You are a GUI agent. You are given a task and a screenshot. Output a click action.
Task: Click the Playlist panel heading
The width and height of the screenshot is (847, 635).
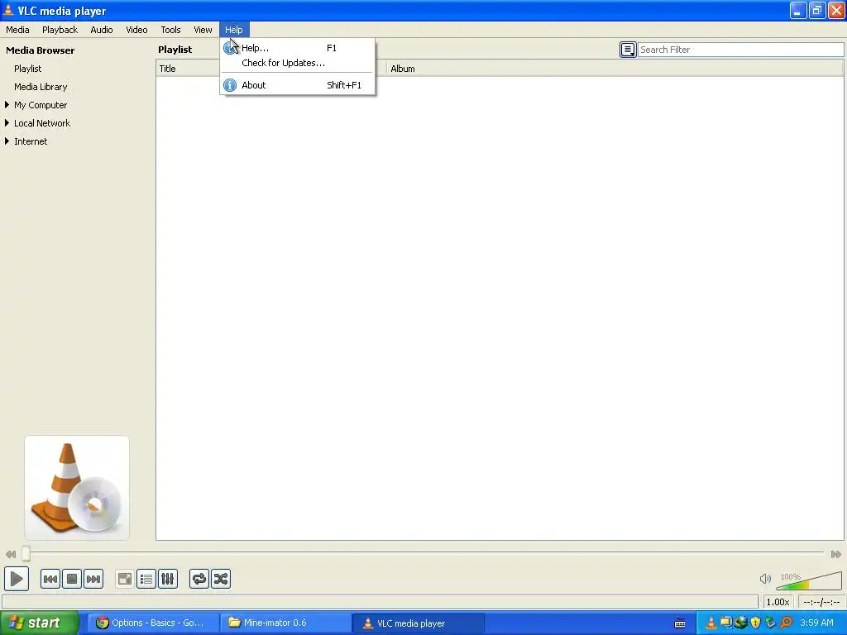[175, 50]
